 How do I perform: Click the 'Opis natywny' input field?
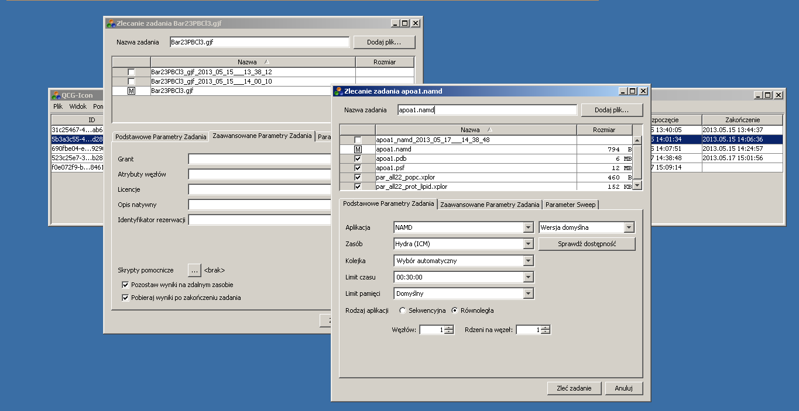[260, 205]
